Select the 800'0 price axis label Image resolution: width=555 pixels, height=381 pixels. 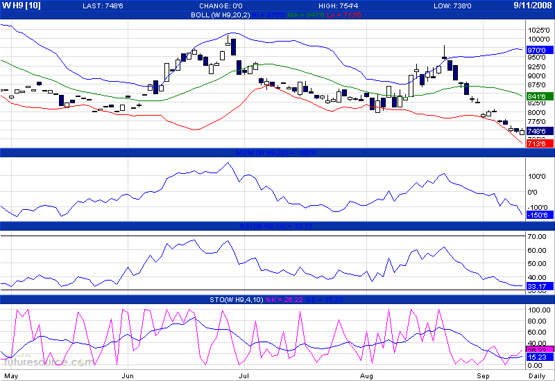pos(536,113)
